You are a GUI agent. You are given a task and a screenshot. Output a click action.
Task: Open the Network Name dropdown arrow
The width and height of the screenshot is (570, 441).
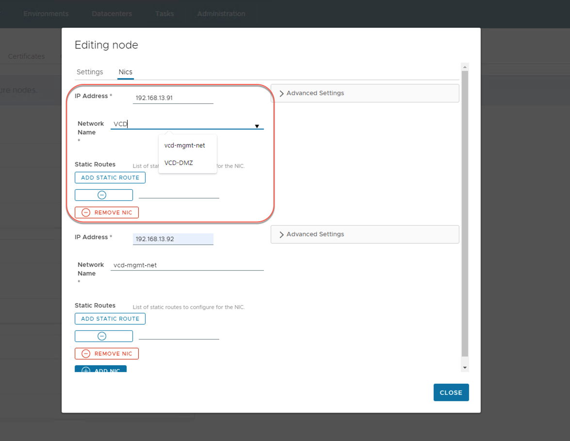click(257, 126)
